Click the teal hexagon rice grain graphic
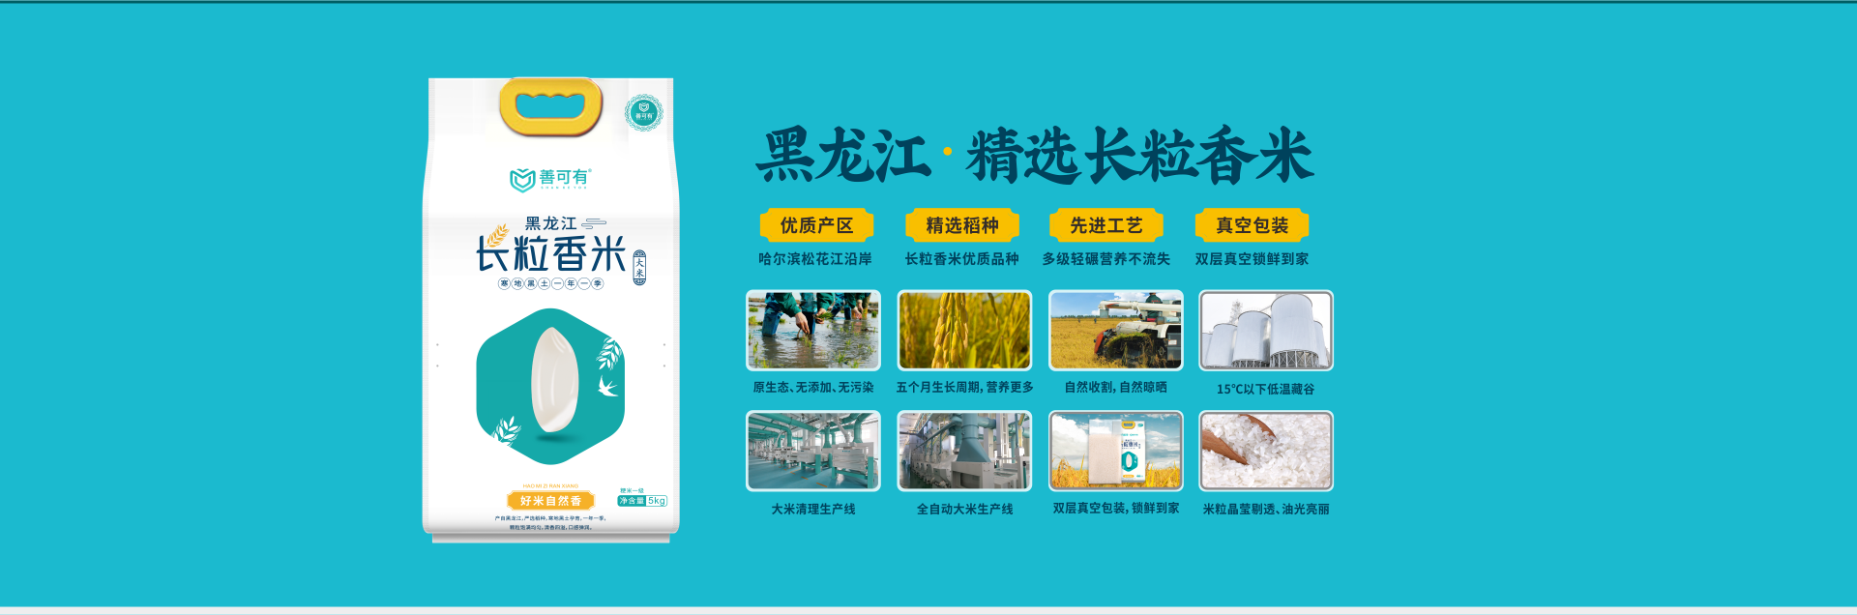The width and height of the screenshot is (1857, 615). (x=550, y=385)
